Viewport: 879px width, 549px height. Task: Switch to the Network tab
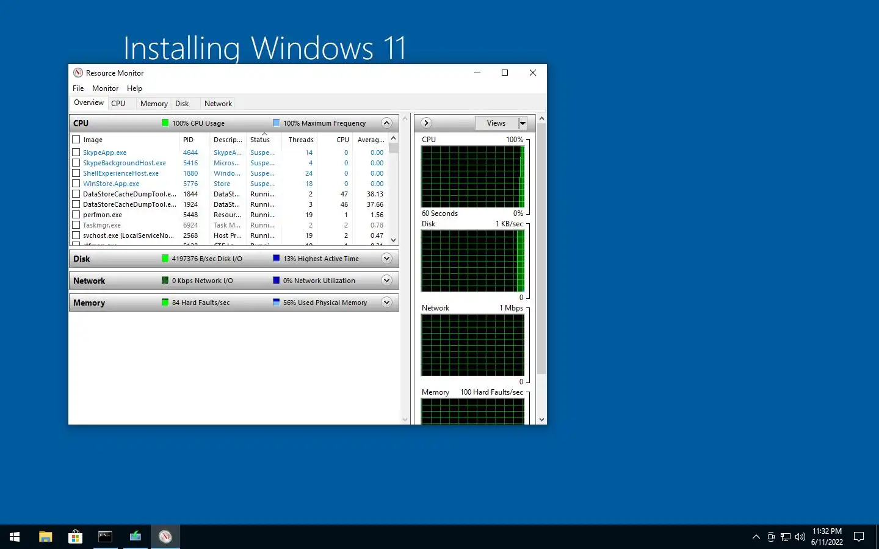click(x=218, y=104)
